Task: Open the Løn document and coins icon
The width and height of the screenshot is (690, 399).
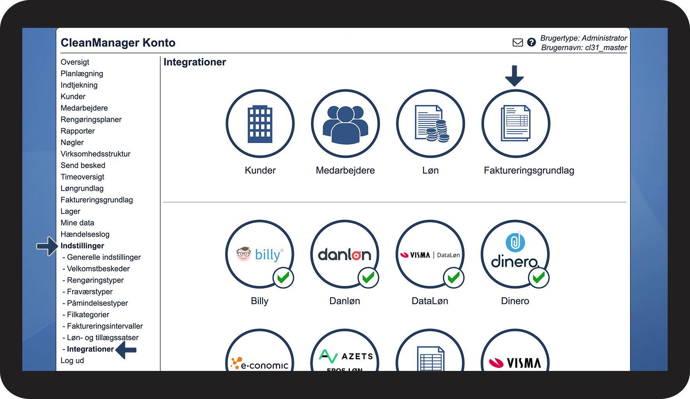Action: pyautogui.click(x=430, y=124)
